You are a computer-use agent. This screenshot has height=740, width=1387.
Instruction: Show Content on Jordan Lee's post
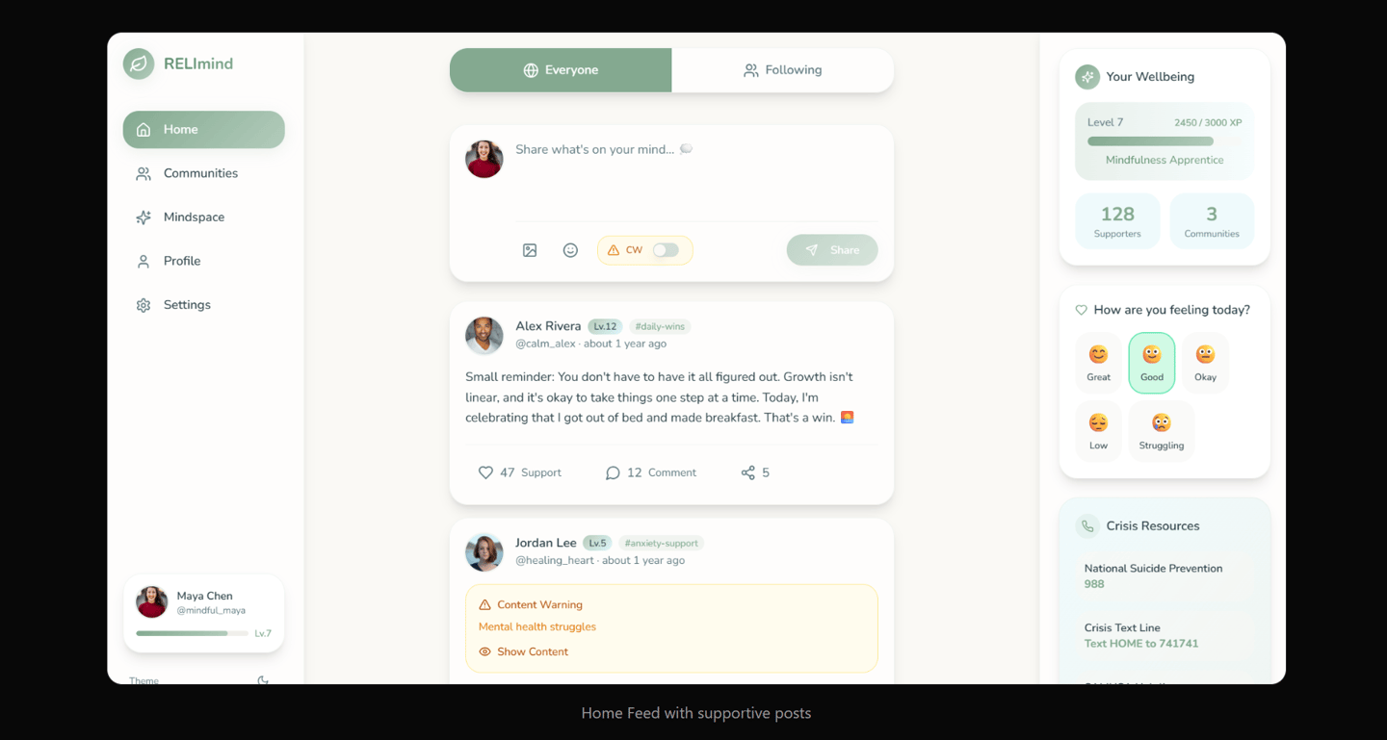pos(524,651)
